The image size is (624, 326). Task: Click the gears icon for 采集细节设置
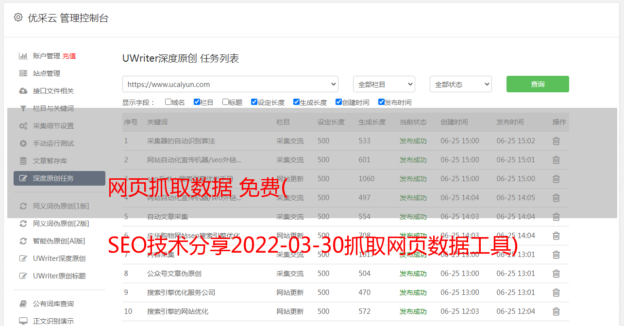23,126
